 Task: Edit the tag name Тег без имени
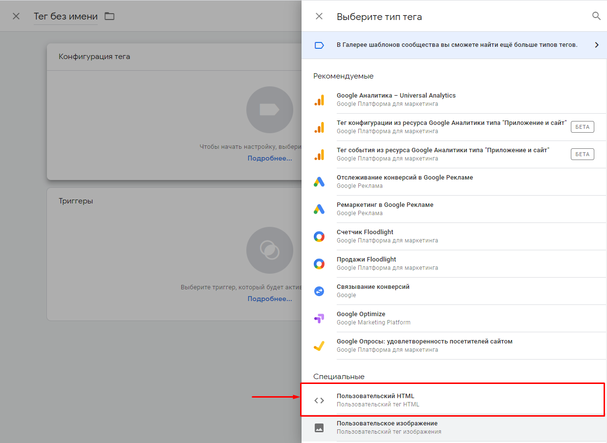click(x=65, y=17)
